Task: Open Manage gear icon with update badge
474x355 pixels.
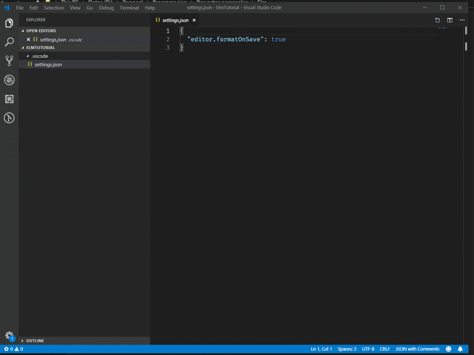Action: click(10, 336)
